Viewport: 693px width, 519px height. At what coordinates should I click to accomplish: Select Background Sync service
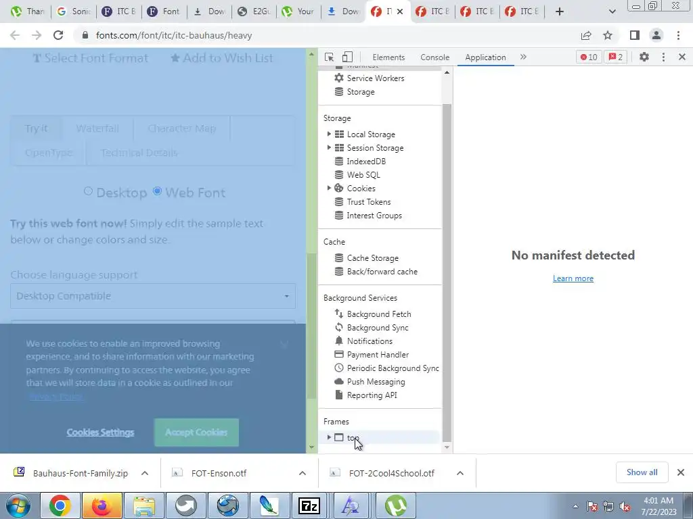coord(378,328)
